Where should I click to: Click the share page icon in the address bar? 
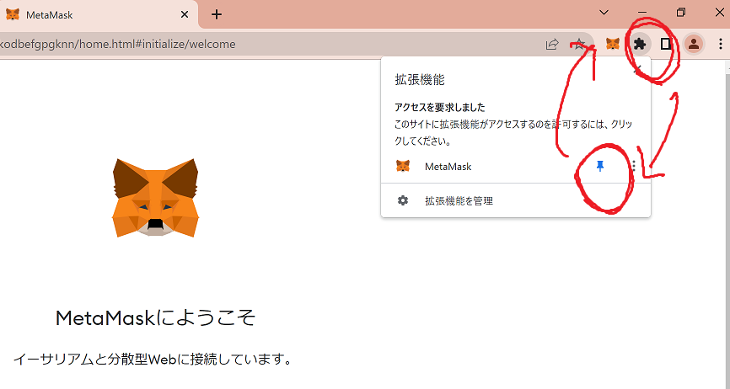pyautogui.click(x=552, y=44)
